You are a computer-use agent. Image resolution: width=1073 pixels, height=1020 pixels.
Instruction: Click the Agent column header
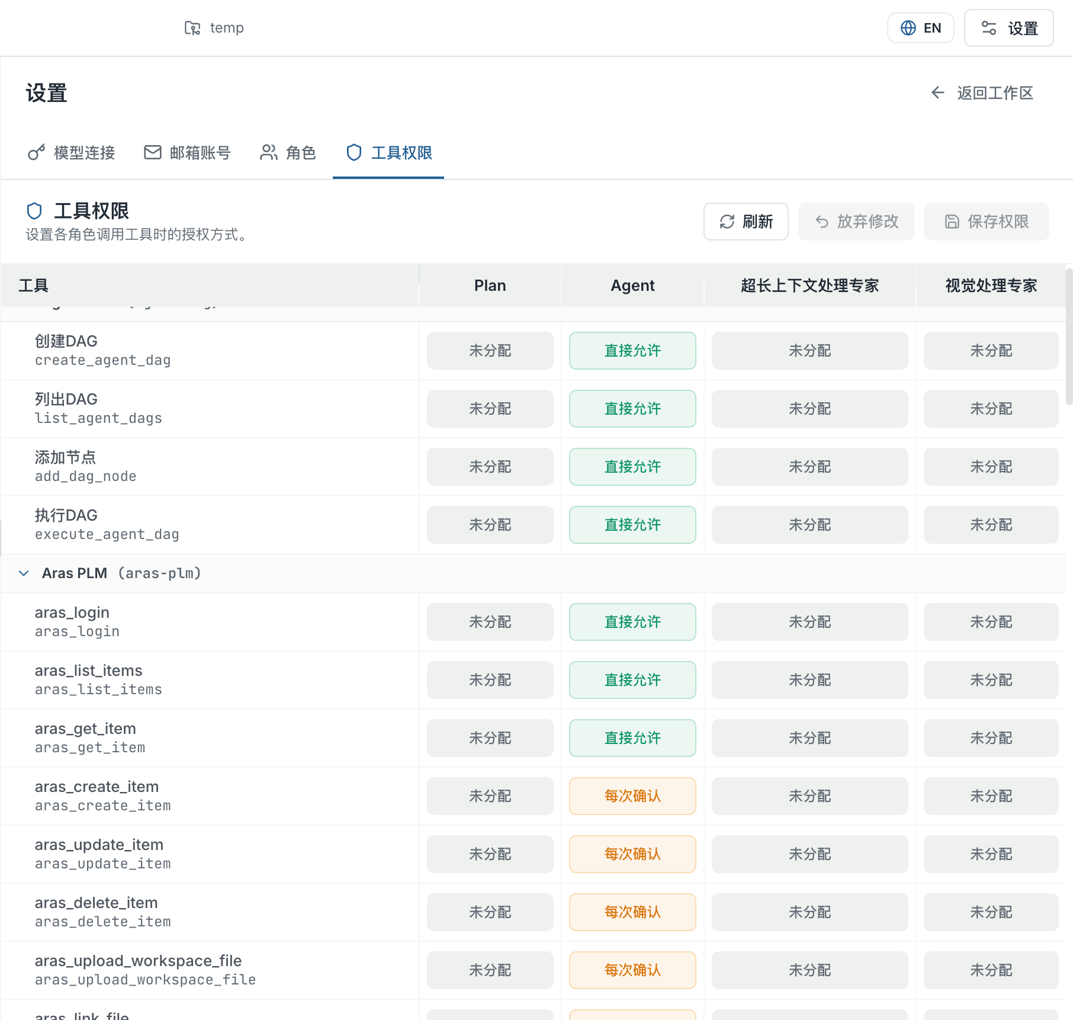click(632, 286)
